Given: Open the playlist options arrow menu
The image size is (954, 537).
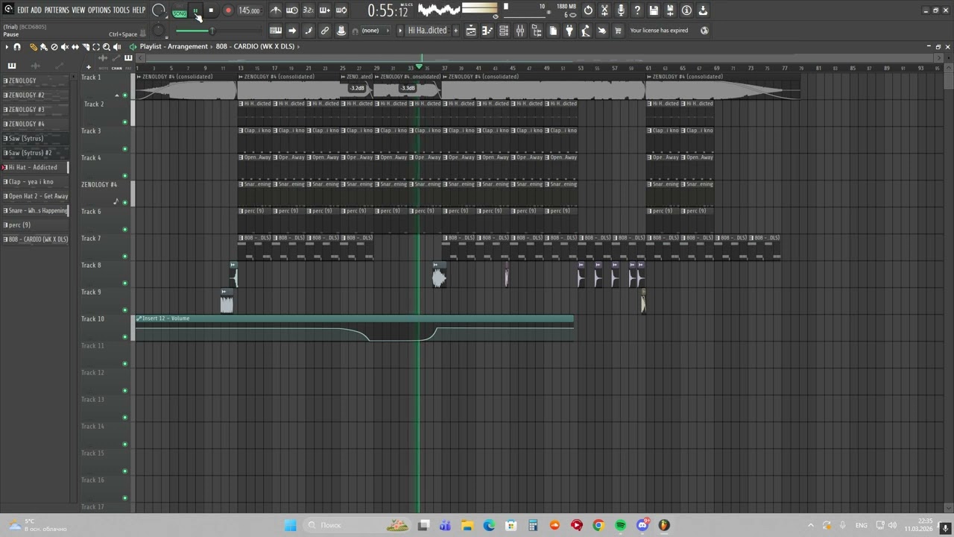Looking at the screenshot, I should 7,47.
